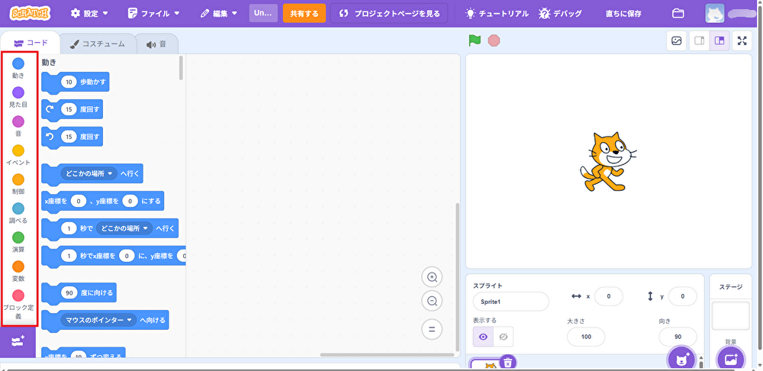Select the イベント category
Viewport: 763px width, 371px height.
tap(18, 155)
